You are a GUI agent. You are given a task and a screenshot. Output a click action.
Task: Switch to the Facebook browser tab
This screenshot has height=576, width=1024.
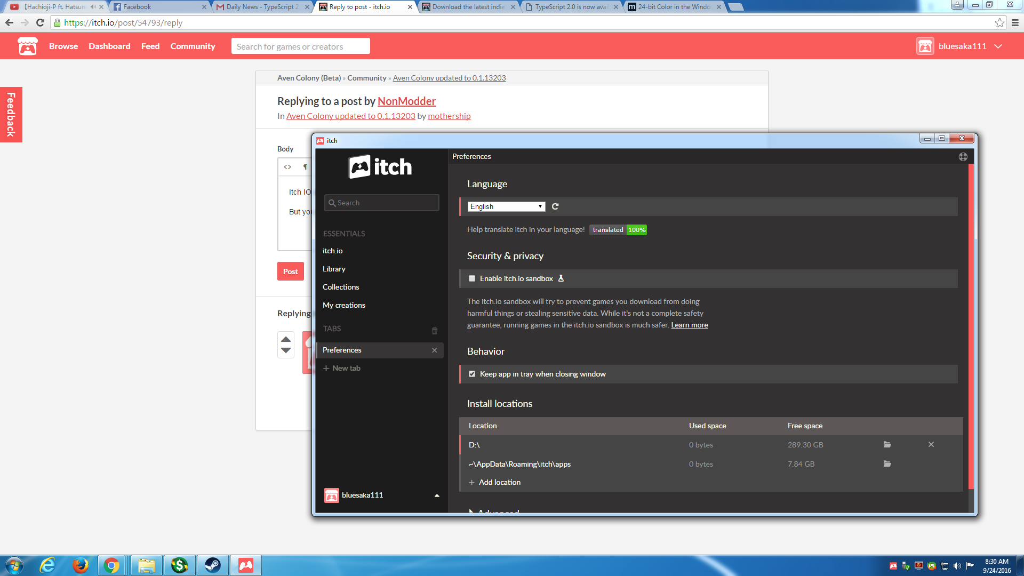coord(159,7)
